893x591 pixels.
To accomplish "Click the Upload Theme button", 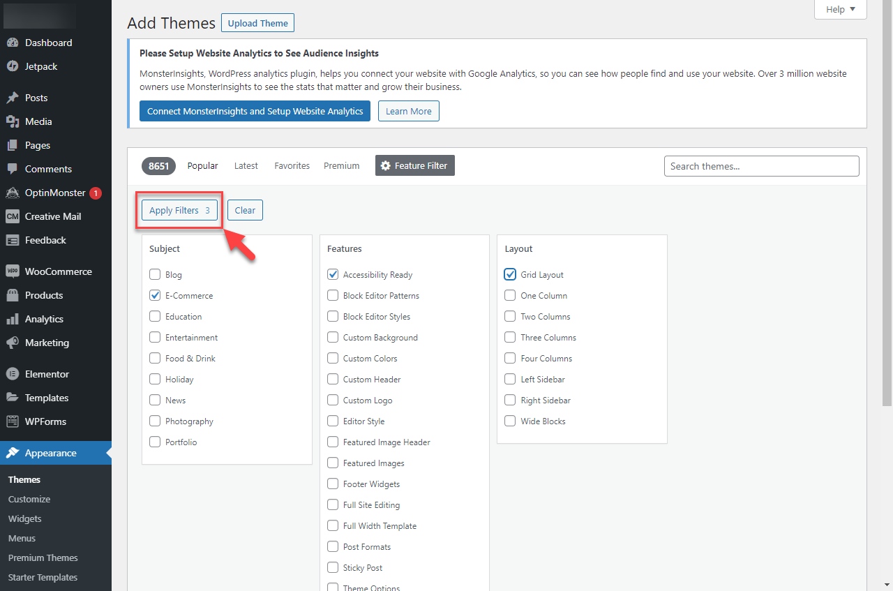I will [257, 23].
